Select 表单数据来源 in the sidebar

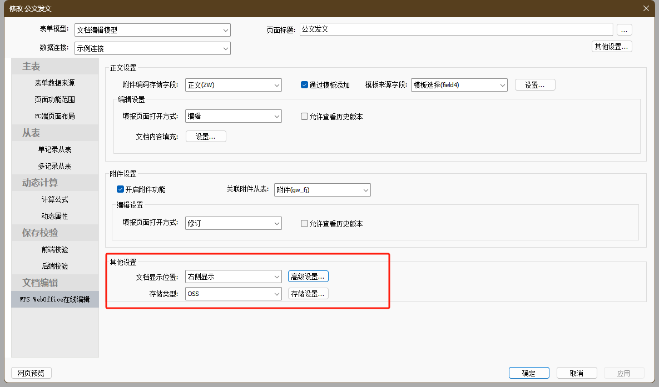[x=54, y=83]
